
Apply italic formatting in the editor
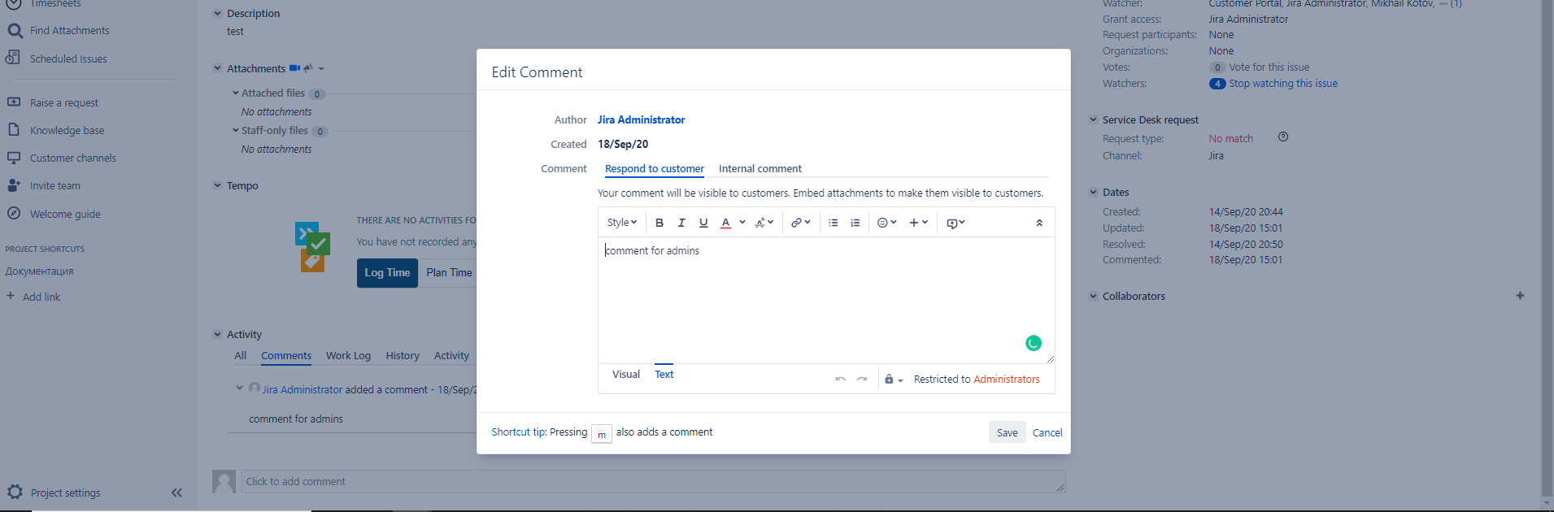(681, 223)
